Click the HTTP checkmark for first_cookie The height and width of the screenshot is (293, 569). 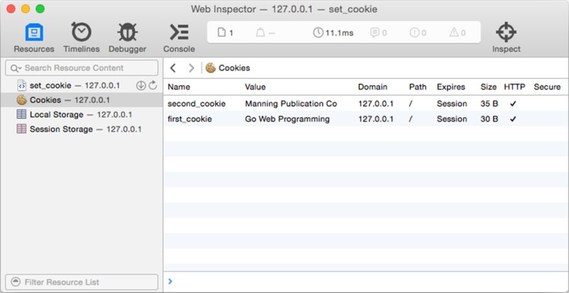click(x=513, y=119)
